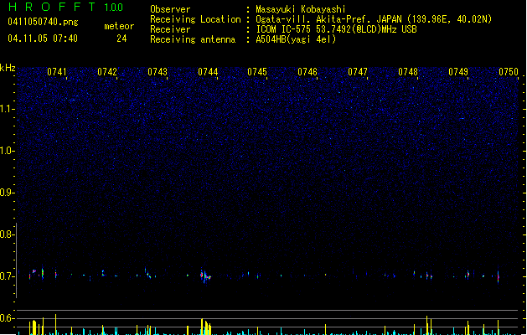Select the filename 0411050740.png
Viewport: 527px width, 335px height.
43,22
